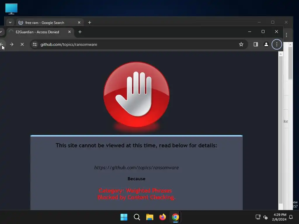Click the blocked URL https://github.com/topics/ransomware text
Image resolution: width=299 pixels, height=224 pixels.
pos(137,168)
